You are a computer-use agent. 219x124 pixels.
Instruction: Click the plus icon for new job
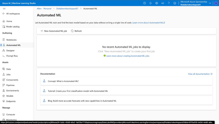[x=42, y=31]
